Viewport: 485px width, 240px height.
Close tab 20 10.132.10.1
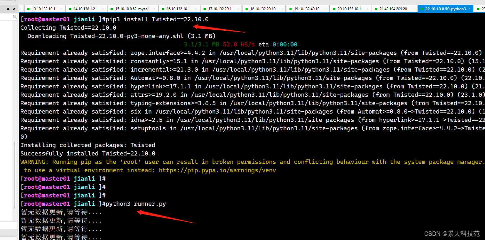pos(367,9)
